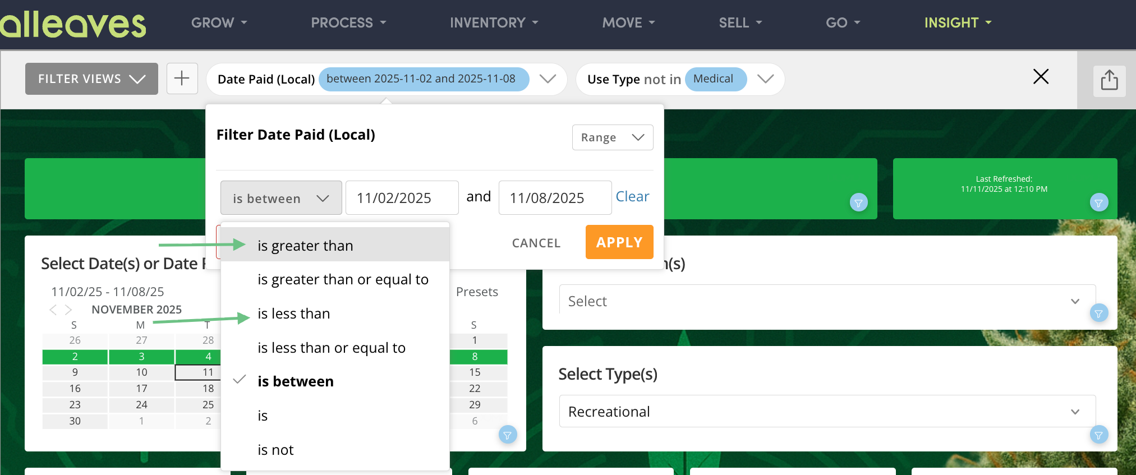
Task: Open the Select dropdown field
Action: 827,301
